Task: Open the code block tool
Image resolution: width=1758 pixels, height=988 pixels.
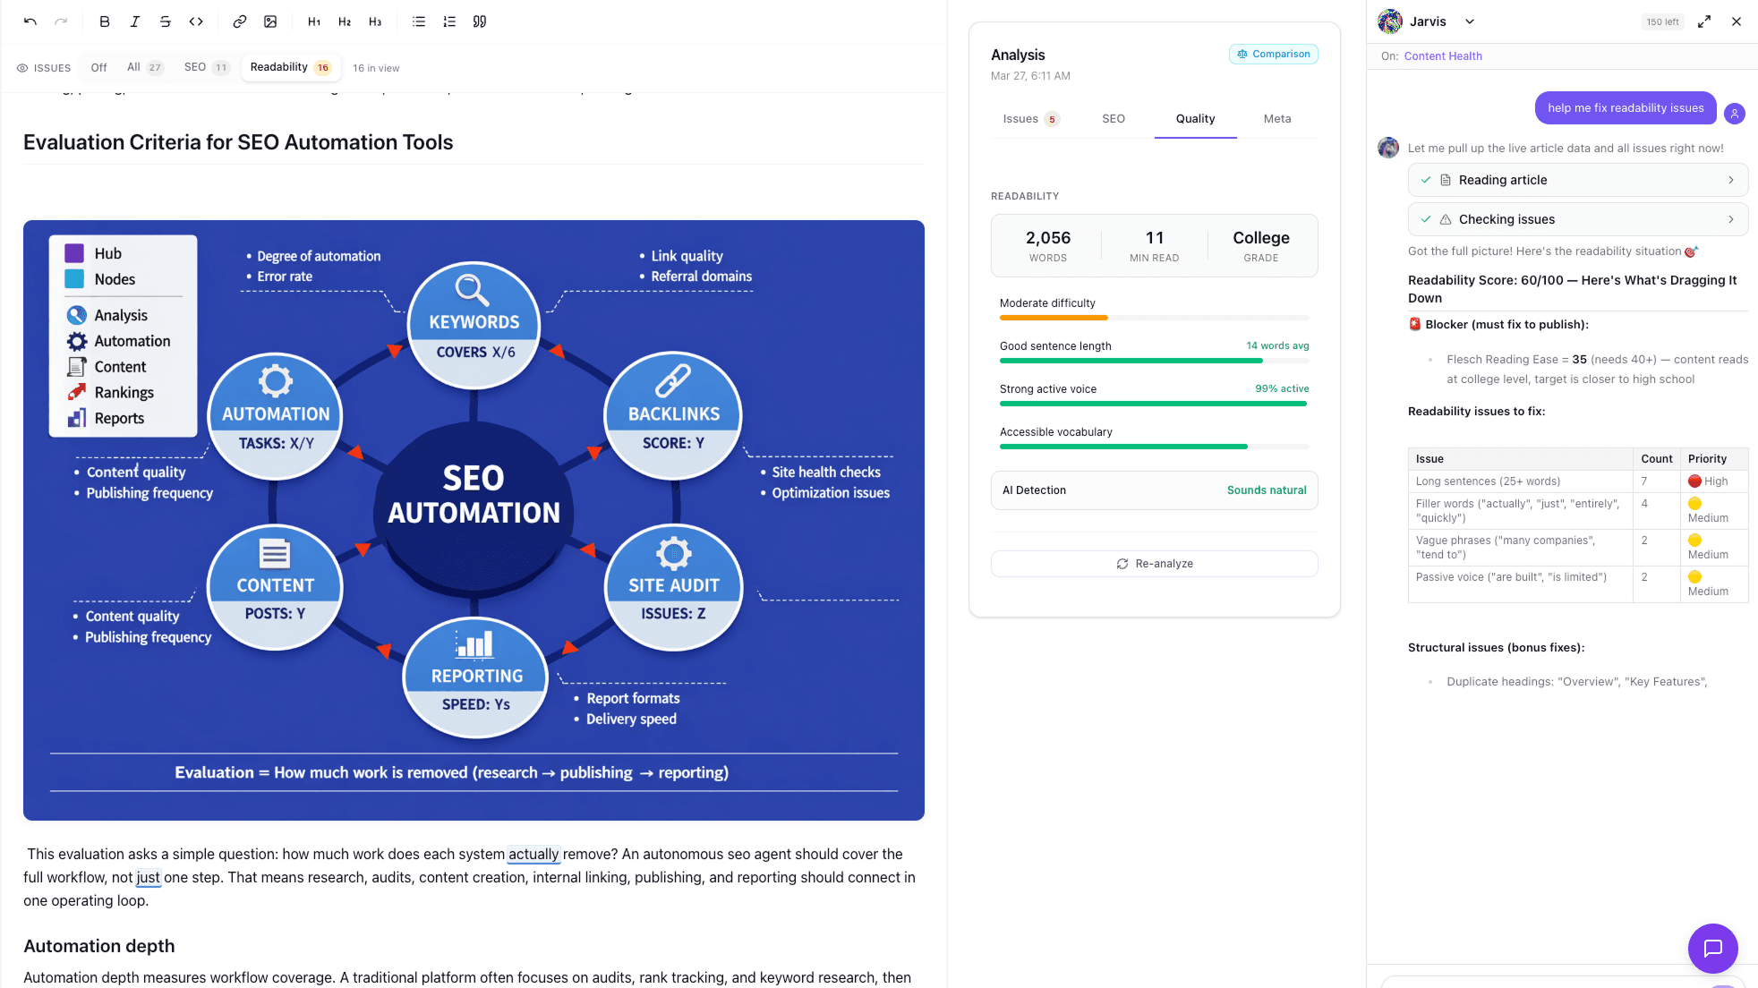Action: tap(196, 21)
